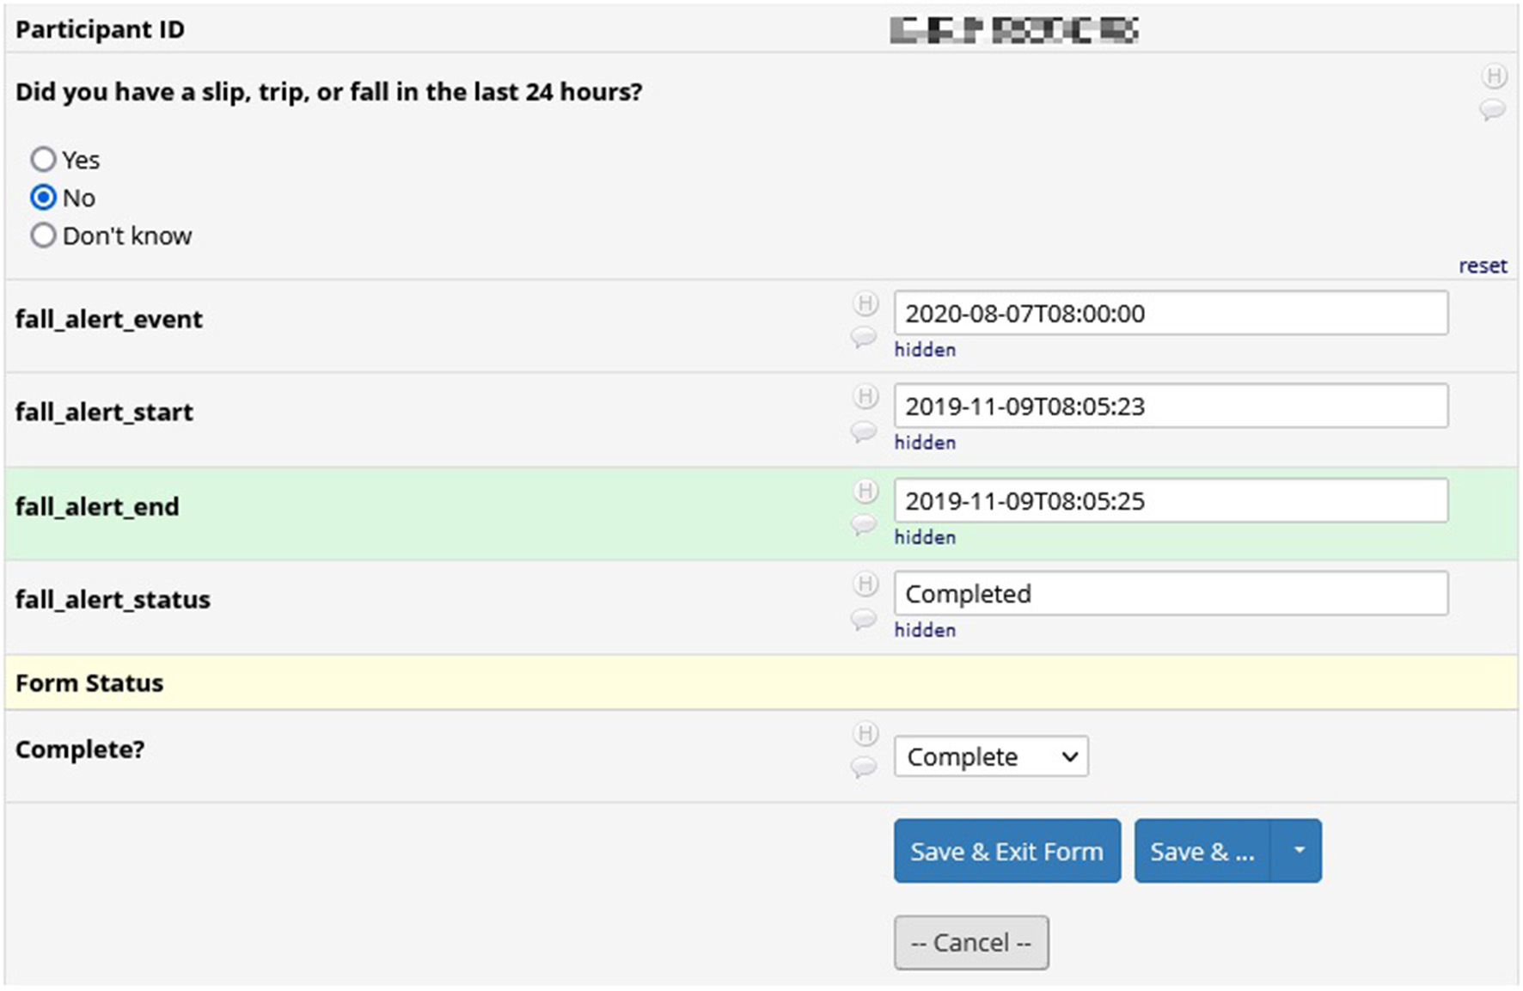
Task: Expand the Save & ... dropdown arrow
Action: (1298, 851)
